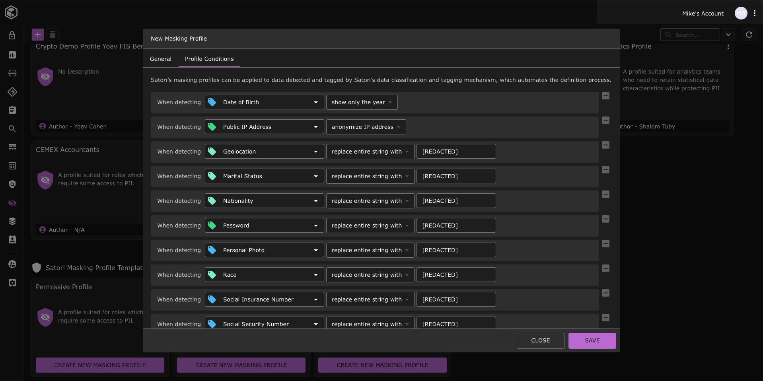
Task: Click the CLOSE button
Action: 540,341
